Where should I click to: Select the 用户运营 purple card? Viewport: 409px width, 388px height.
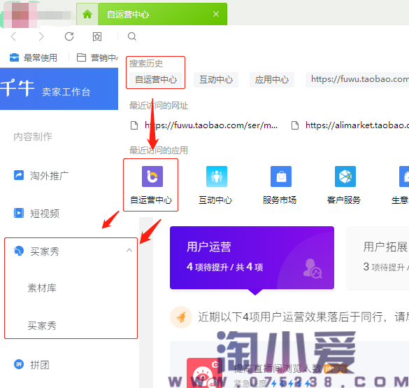coord(252,258)
